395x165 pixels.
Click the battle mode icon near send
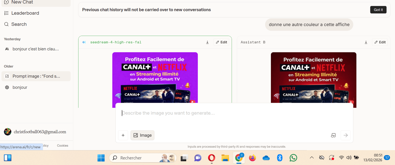(333, 135)
